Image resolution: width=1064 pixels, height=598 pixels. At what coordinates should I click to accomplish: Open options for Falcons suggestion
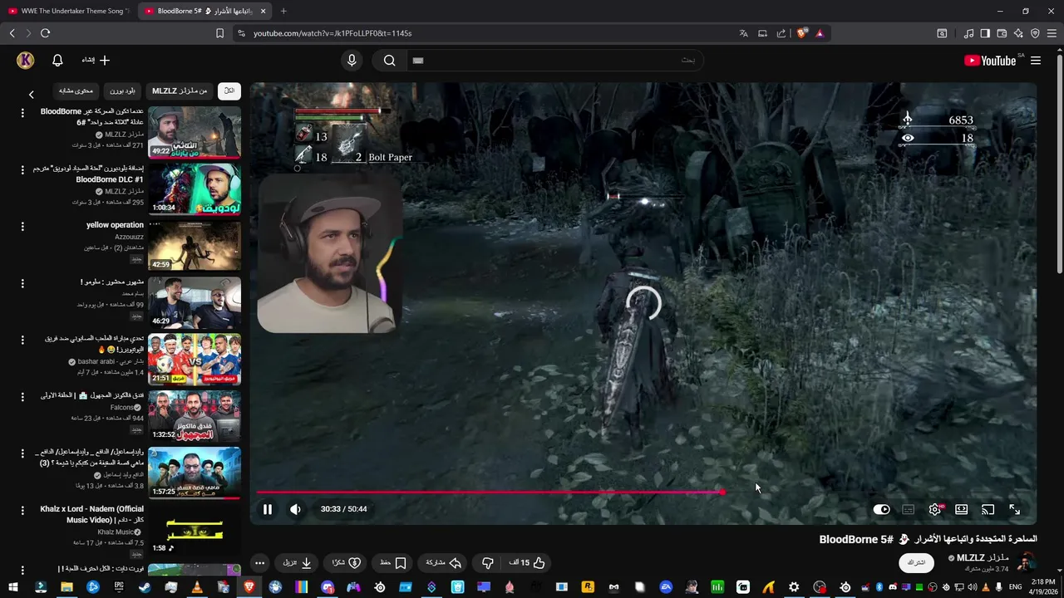click(x=22, y=396)
